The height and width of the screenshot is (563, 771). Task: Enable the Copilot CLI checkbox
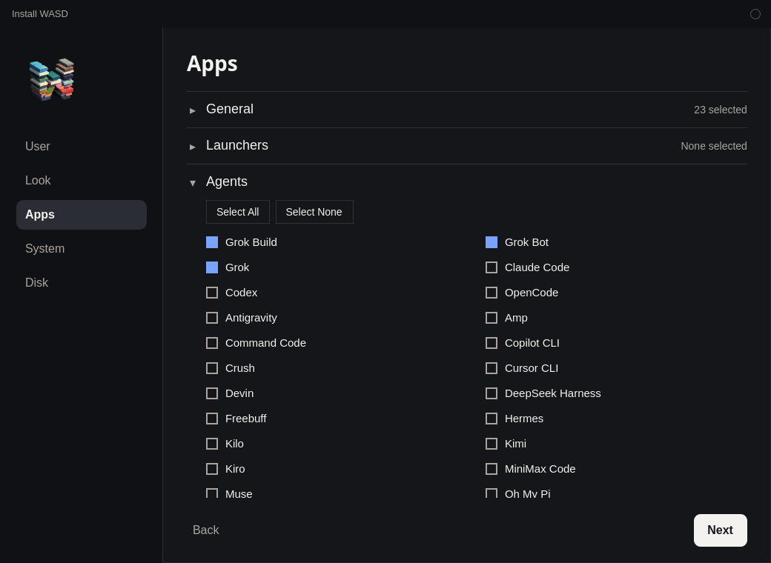click(492, 343)
